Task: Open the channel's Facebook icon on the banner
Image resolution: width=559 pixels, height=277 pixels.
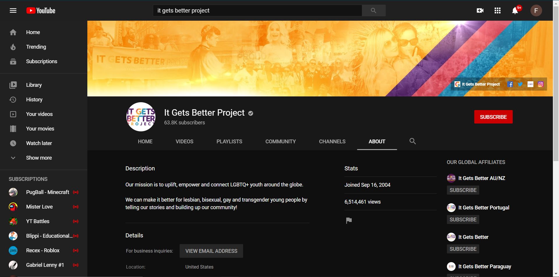Action: click(510, 84)
